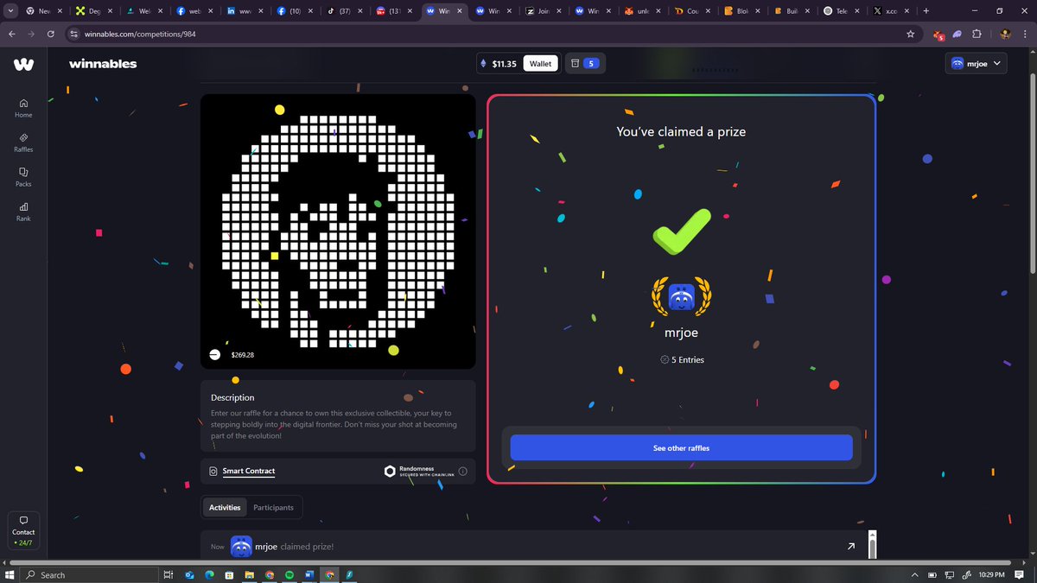This screenshot has width=1037, height=583.
Task: Click the red extension icon with badge
Action: click(938, 35)
